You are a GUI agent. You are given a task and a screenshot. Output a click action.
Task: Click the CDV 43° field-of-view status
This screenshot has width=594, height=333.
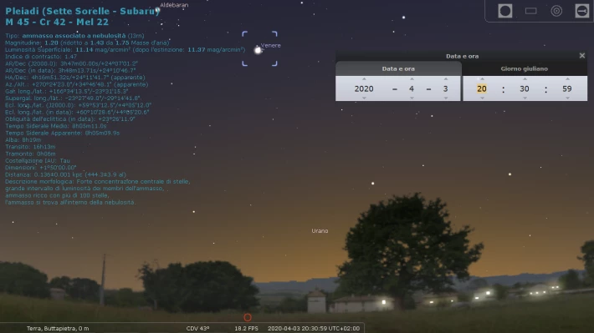tap(197, 329)
